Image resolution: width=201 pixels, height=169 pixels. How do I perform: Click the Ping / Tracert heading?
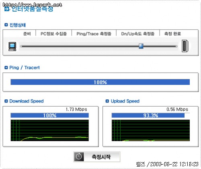(25, 68)
